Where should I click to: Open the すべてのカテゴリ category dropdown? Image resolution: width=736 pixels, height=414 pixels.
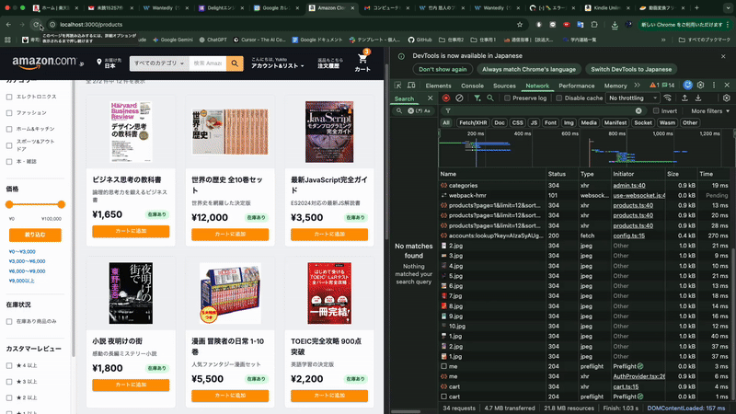coord(157,63)
